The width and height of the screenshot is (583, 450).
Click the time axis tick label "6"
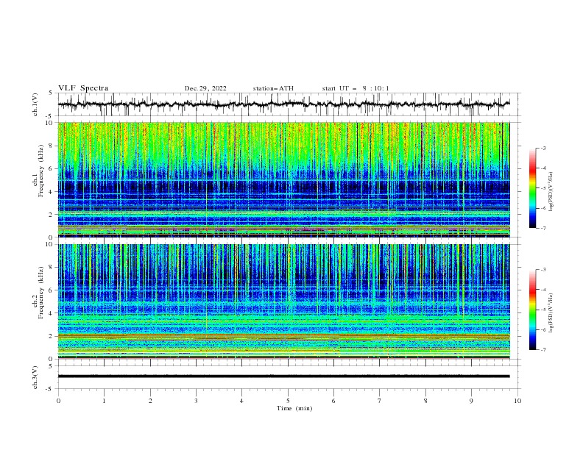point(333,401)
